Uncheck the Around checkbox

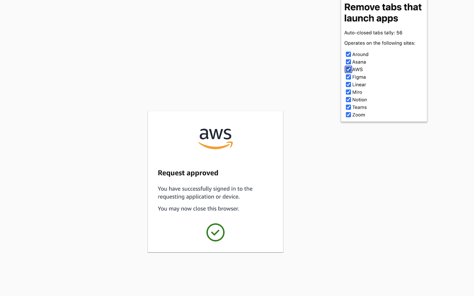(x=348, y=54)
